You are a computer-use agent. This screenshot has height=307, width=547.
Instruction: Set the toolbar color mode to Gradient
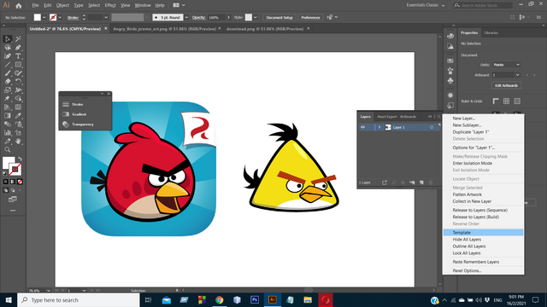click(13, 182)
